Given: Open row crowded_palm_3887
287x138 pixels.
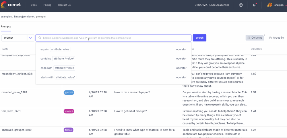Looking at the screenshot, I should point(14,92).
